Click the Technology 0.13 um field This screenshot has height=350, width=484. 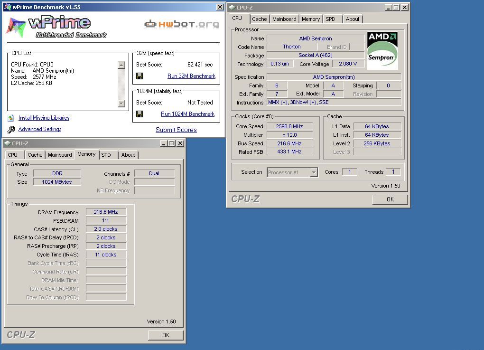[x=279, y=64]
